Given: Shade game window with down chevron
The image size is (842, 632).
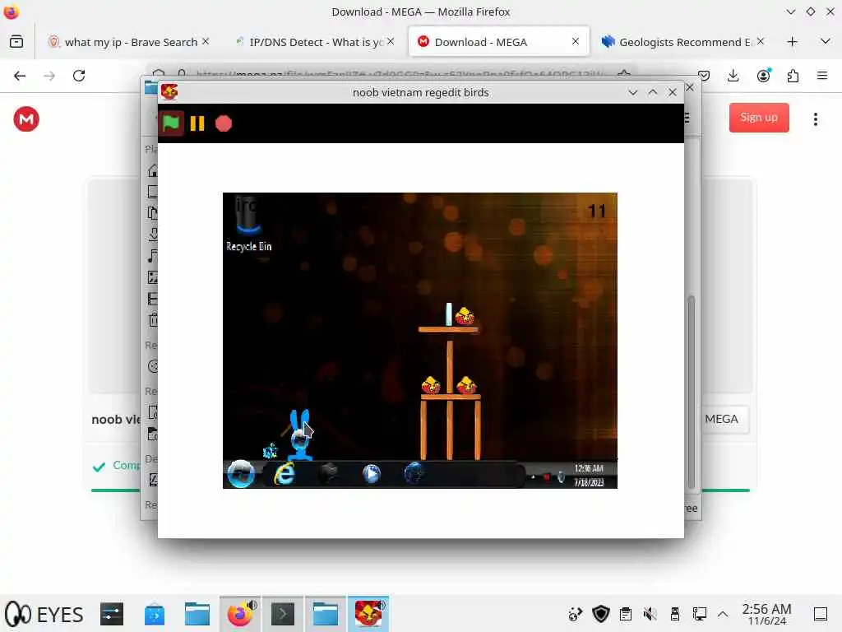Looking at the screenshot, I should pyautogui.click(x=632, y=92).
